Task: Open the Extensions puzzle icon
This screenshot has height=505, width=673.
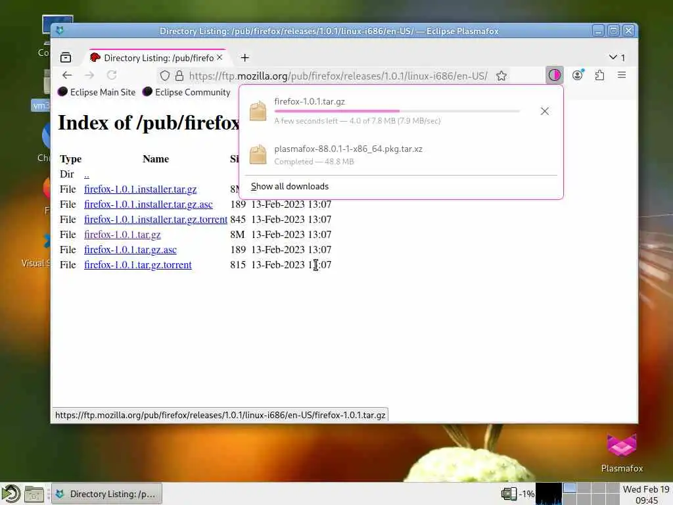Action: tap(599, 76)
